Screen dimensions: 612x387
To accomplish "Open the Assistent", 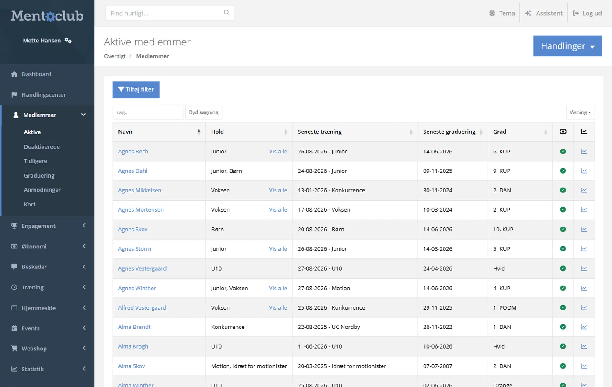I will [x=544, y=13].
